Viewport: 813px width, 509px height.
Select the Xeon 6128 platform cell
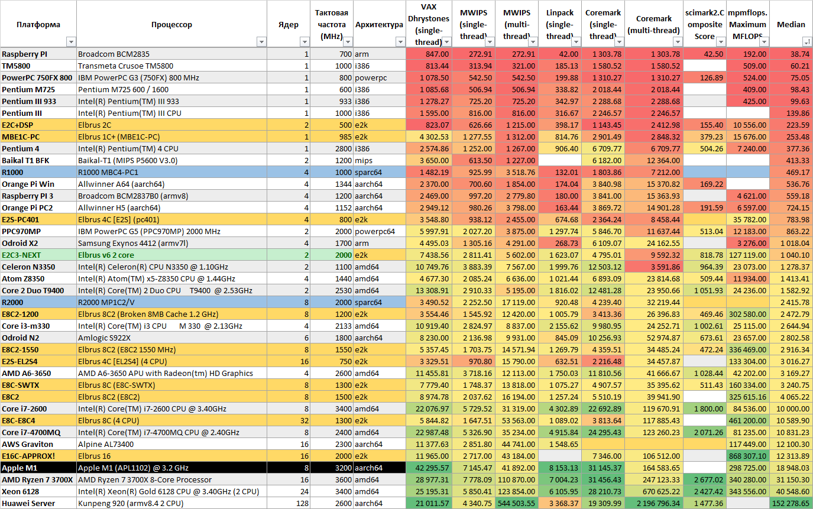coord(38,491)
